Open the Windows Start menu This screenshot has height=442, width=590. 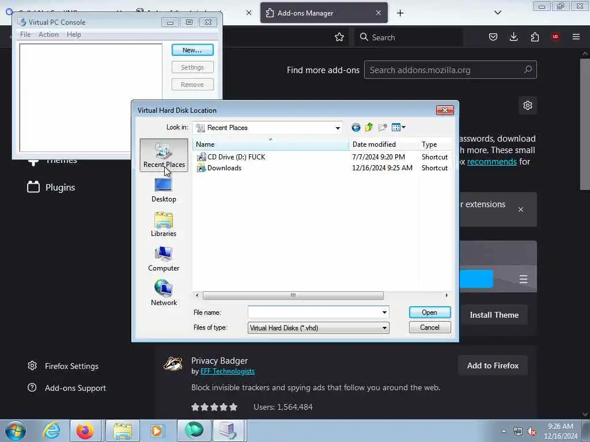[15, 430]
